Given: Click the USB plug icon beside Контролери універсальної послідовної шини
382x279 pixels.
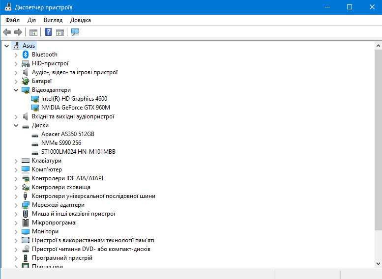Looking at the screenshot, I should [25, 196].
